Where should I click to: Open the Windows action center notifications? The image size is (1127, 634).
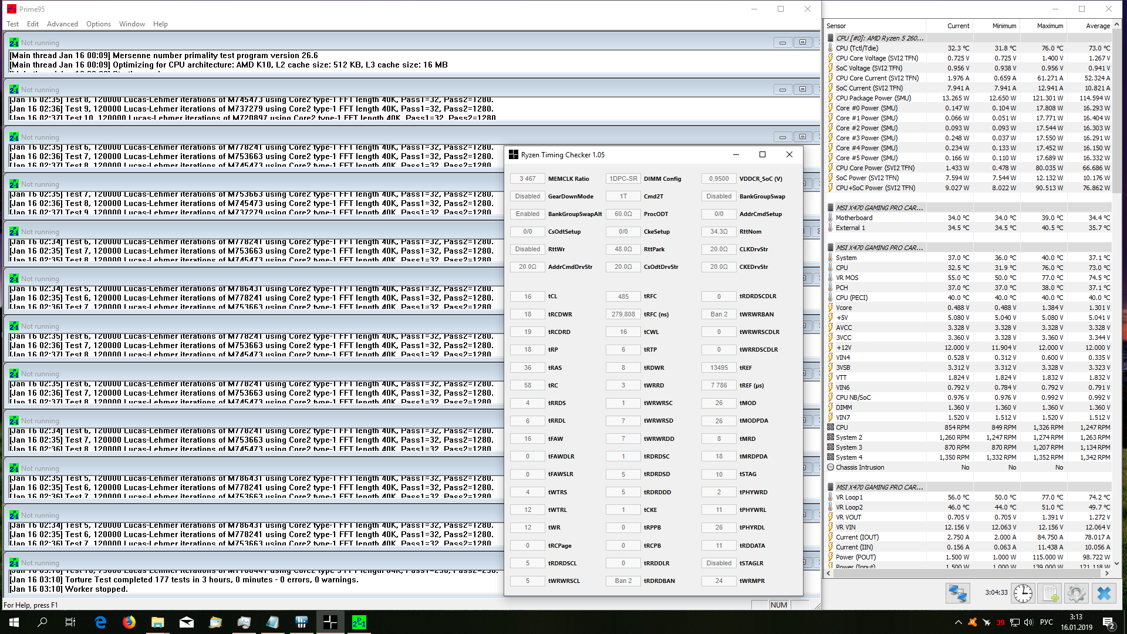click(x=1108, y=622)
